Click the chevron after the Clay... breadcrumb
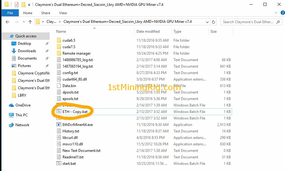This screenshot has height=171, width=285. pyautogui.click(x=60, y=22)
